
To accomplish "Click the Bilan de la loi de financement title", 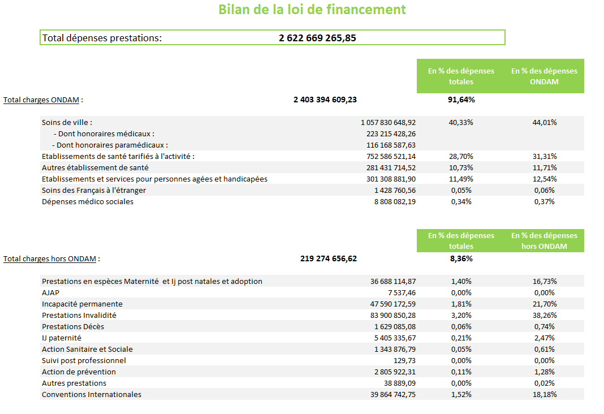I will 312,10.
